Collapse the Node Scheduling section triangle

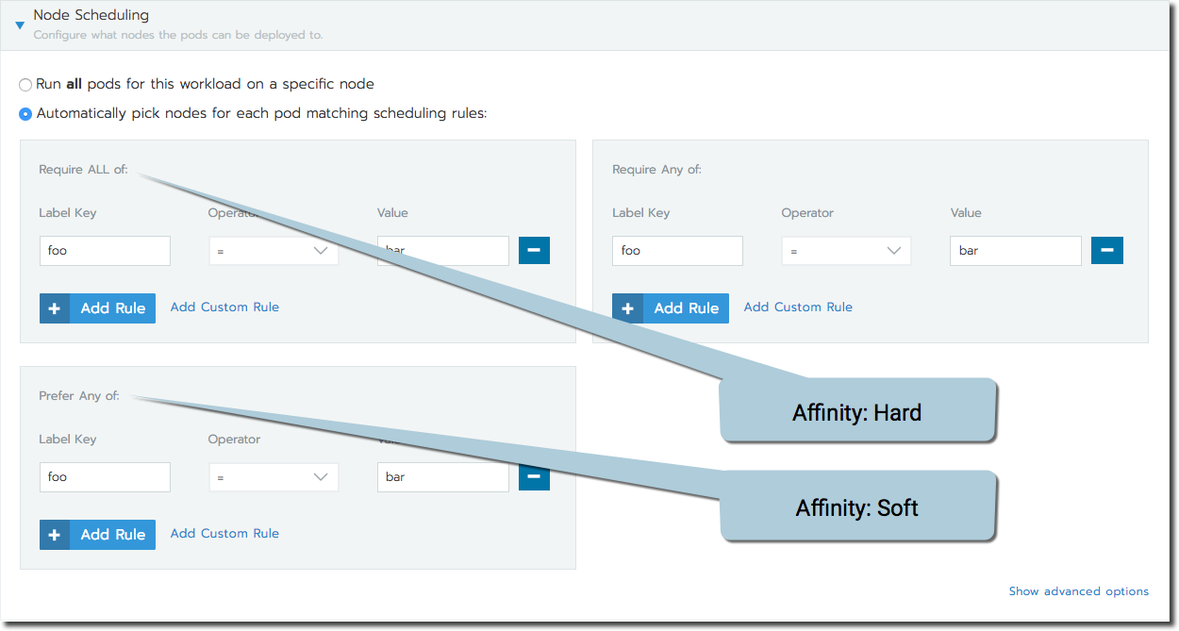tap(20, 25)
